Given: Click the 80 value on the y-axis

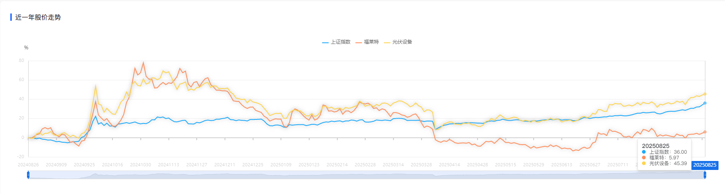Looking at the screenshot, I should [x=21, y=60].
